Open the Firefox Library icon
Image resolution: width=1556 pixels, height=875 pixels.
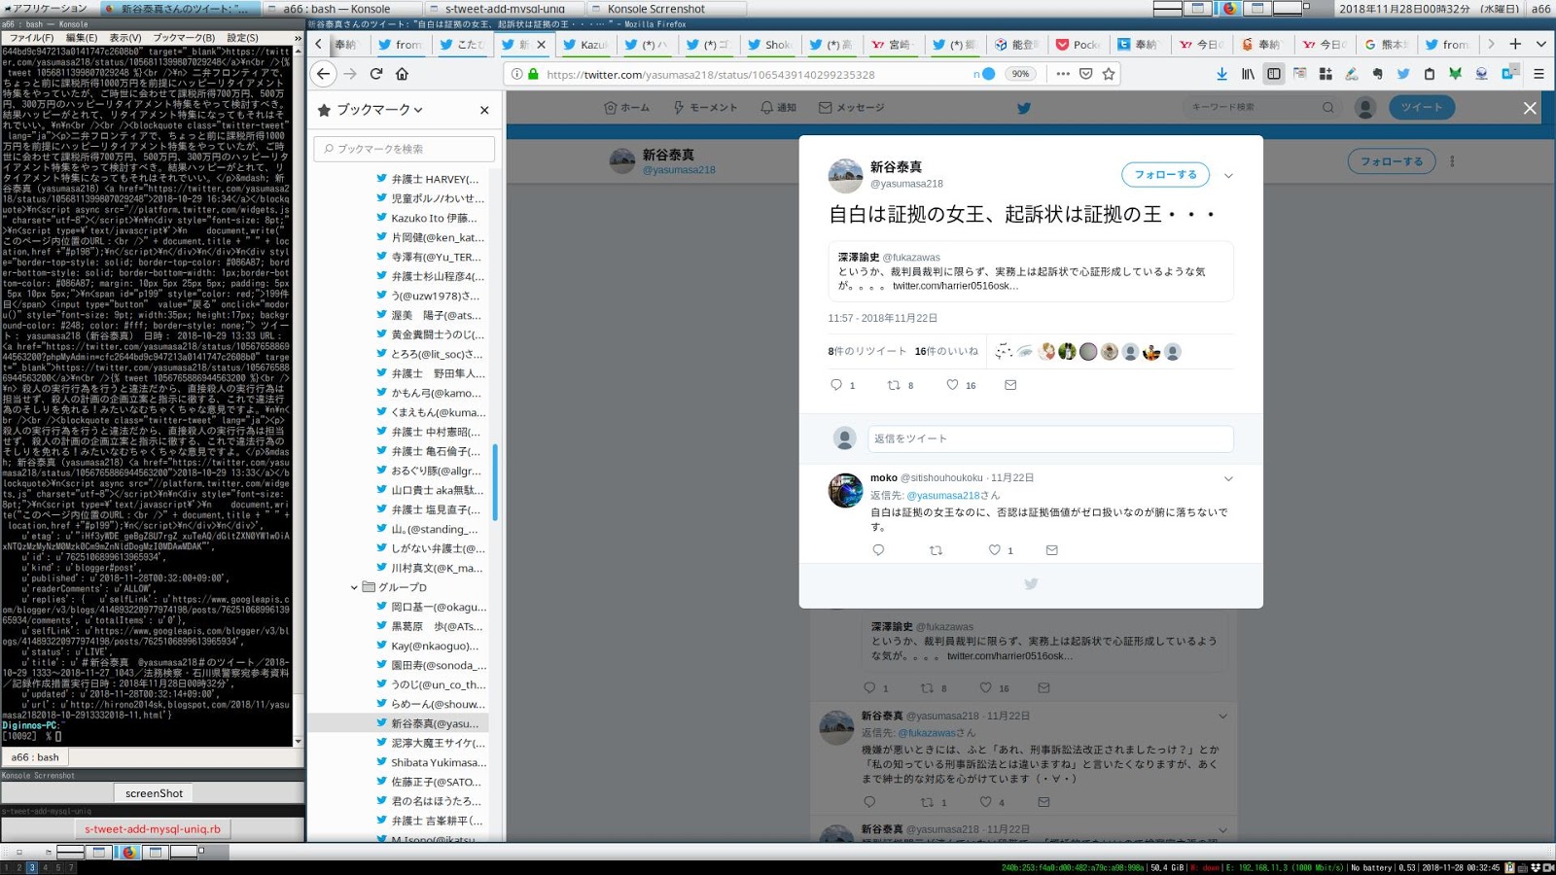1248,74
